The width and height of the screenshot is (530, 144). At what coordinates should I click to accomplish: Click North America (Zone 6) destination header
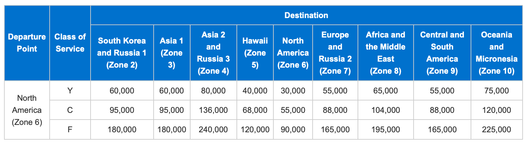click(x=293, y=53)
